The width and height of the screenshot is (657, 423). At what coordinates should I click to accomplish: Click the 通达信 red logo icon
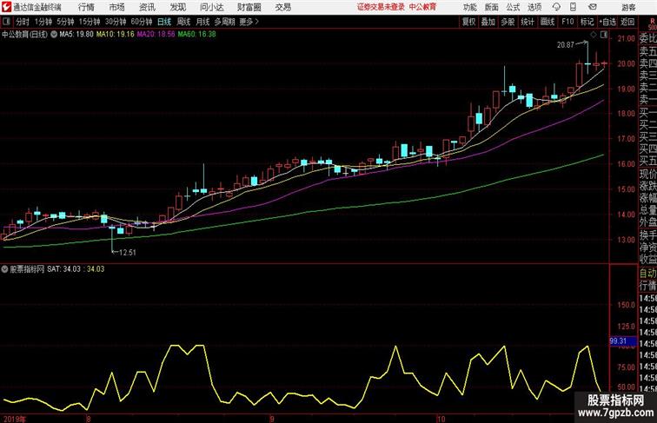(x=7, y=7)
